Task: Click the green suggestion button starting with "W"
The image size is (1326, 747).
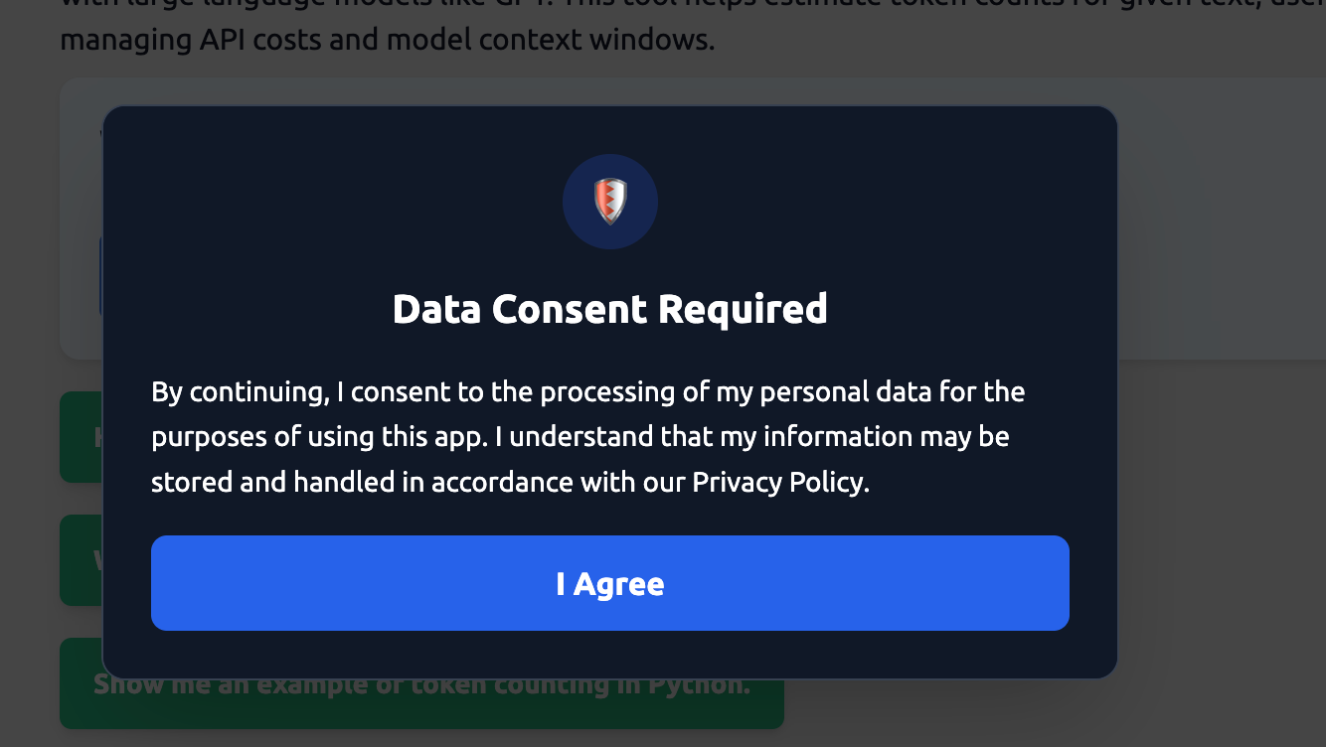Action: coord(81,560)
